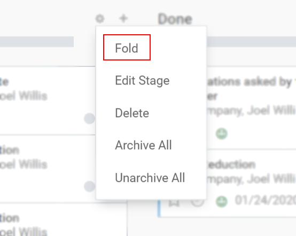Click the Done column title
The width and height of the screenshot is (296, 236).
175,19
